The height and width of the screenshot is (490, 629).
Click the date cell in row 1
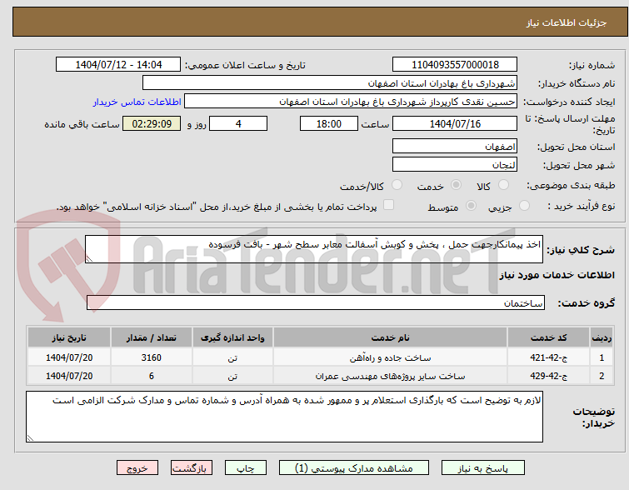point(69,357)
